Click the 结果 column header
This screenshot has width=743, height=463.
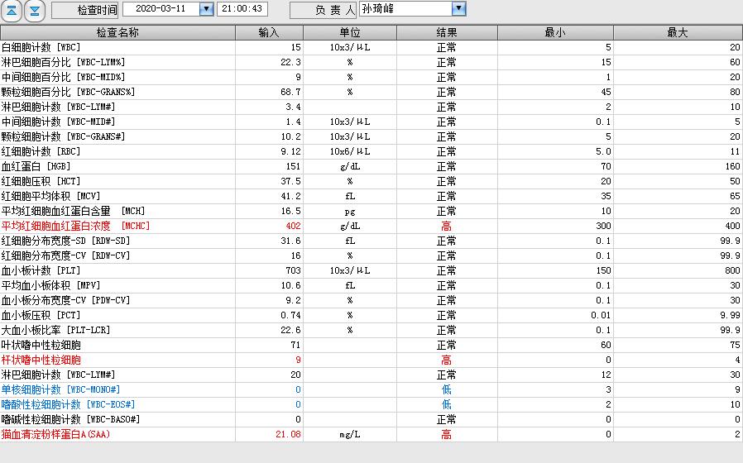447,32
